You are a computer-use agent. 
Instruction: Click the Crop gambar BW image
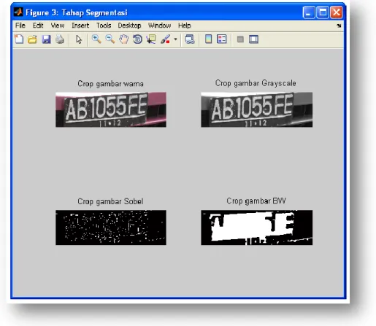click(x=257, y=228)
